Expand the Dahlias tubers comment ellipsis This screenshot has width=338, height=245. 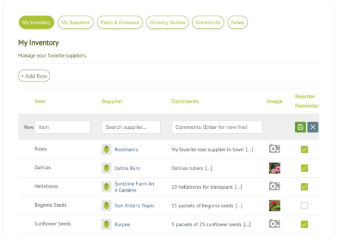tap(209, 168)
